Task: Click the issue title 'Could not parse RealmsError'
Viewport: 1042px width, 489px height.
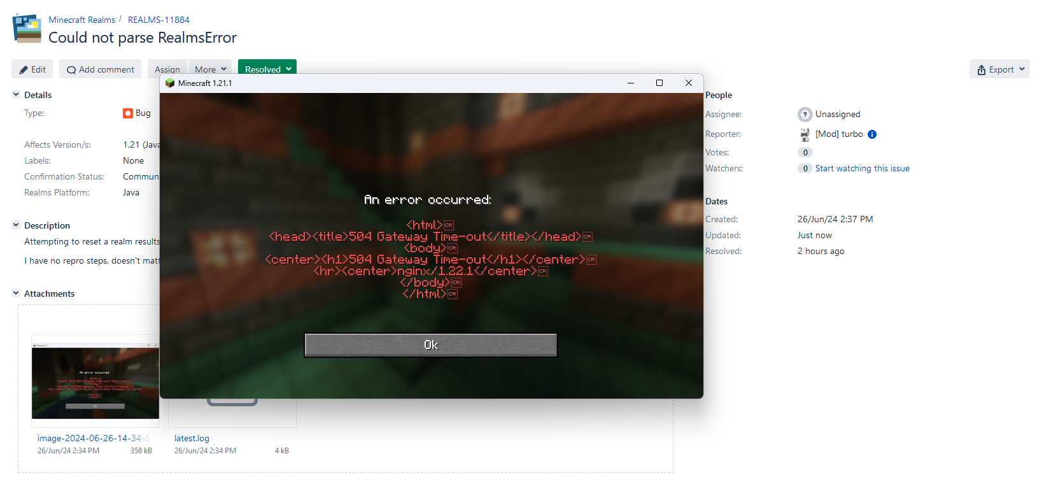Action: point(143,38)
